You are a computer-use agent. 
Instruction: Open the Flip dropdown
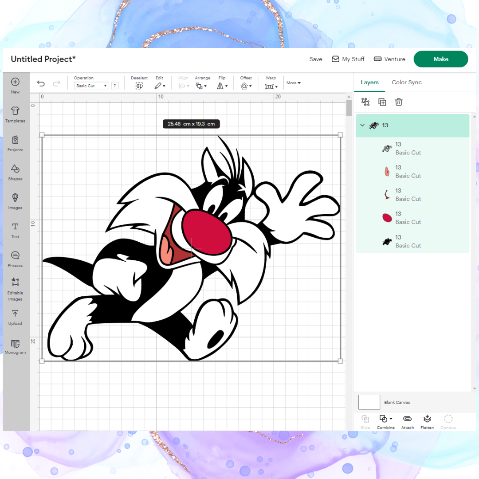point(222,86)
